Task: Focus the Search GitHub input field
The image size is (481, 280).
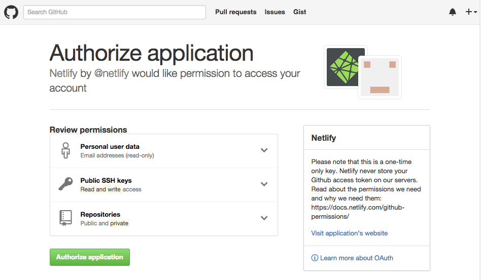Action: (x=115, y=12)
